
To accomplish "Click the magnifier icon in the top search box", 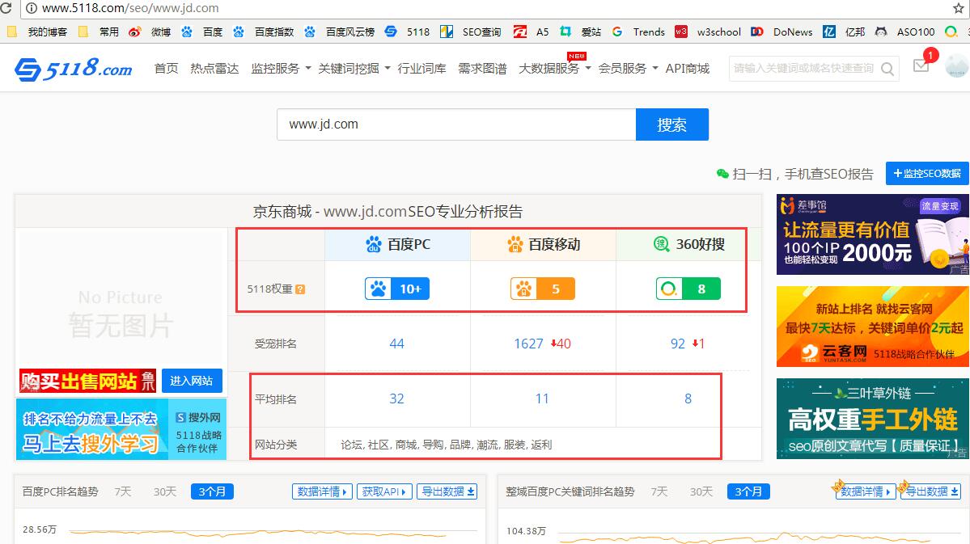I will (x=887, y=69).
